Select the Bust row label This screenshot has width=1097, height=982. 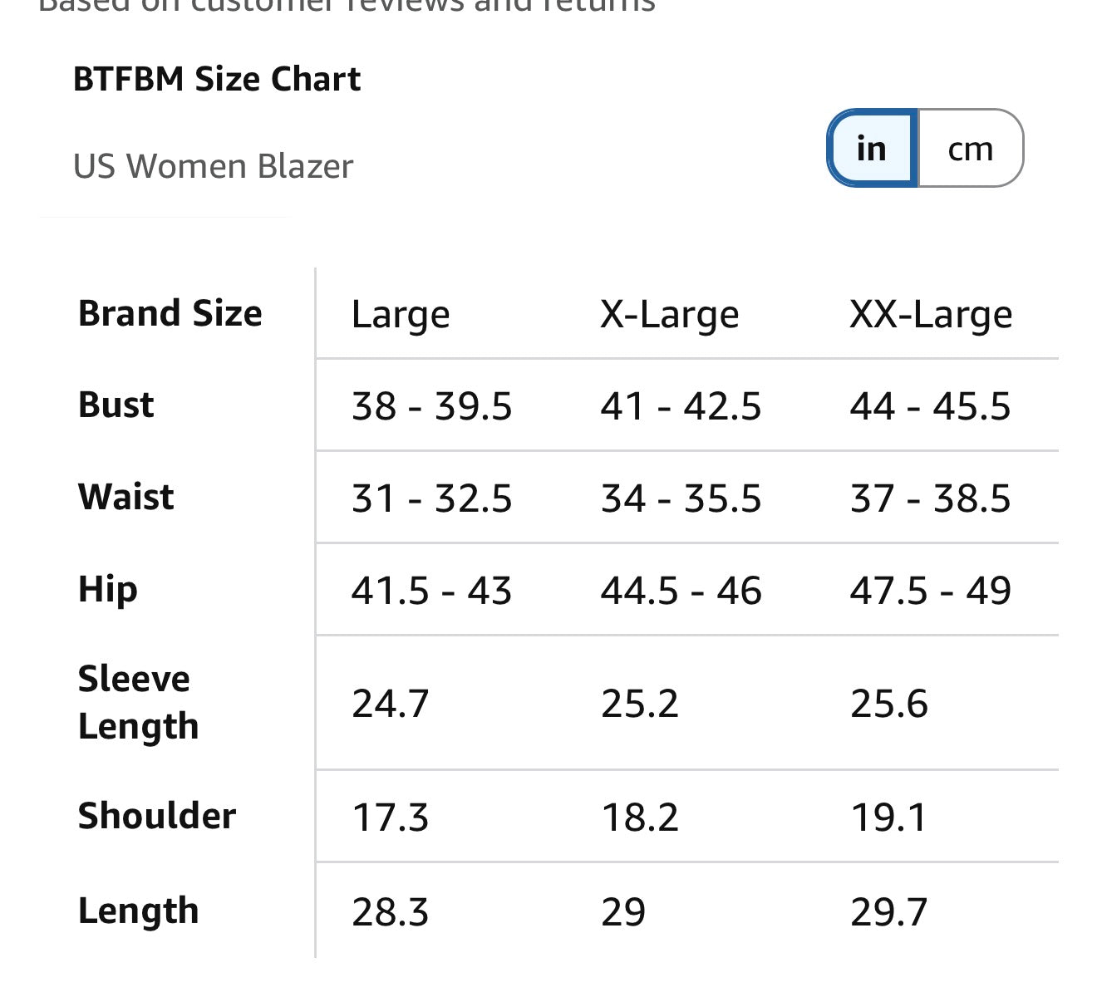(116, 405)
